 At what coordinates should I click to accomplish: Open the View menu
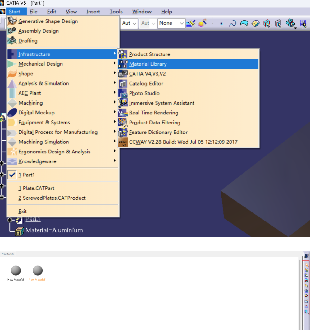[71, 12]
